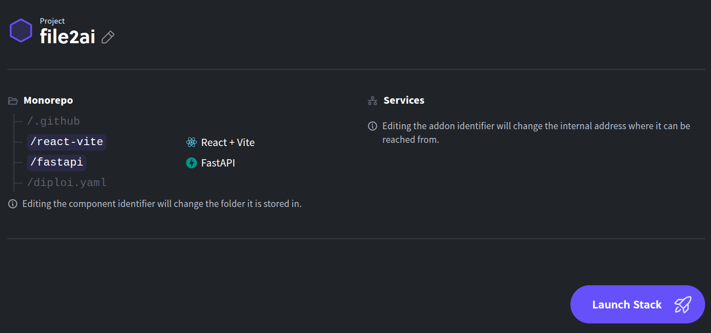Click the React + Vite service label

227,142
